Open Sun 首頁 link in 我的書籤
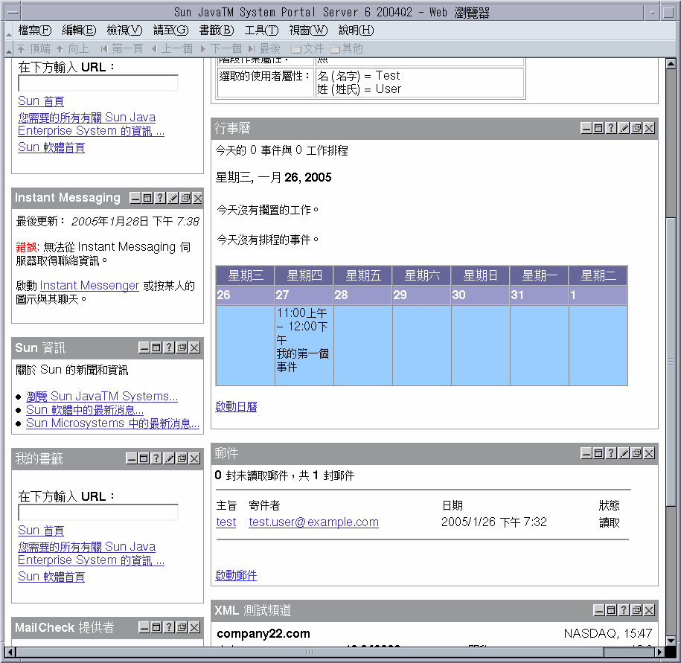 tap(41, 530)
